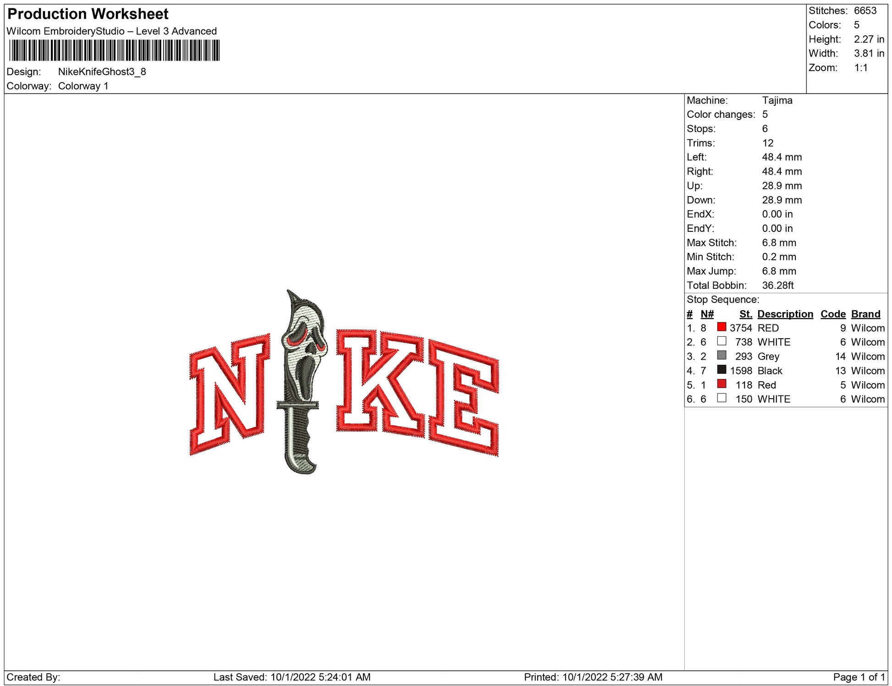This screenshot has width=892, height=686.
Task: Click the red swatch for stop 5
Action: [x=721, y=384]
